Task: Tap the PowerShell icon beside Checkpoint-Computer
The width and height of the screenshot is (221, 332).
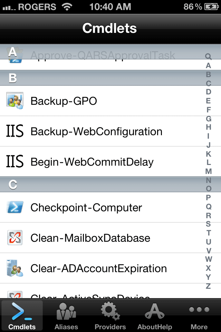Action: tap(15, 207)
